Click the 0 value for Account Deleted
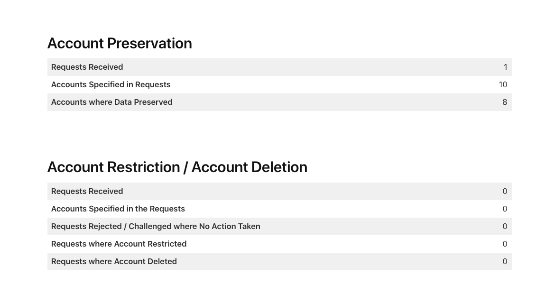545x303 pixels. pyautogui.click(x=505, y=261)
